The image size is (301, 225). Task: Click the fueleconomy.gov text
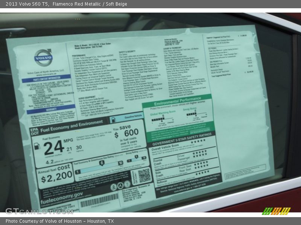(x=62, y=198)
